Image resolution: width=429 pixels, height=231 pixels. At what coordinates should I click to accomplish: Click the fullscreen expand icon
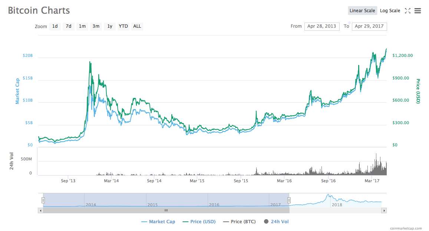(x=407, y=11)
